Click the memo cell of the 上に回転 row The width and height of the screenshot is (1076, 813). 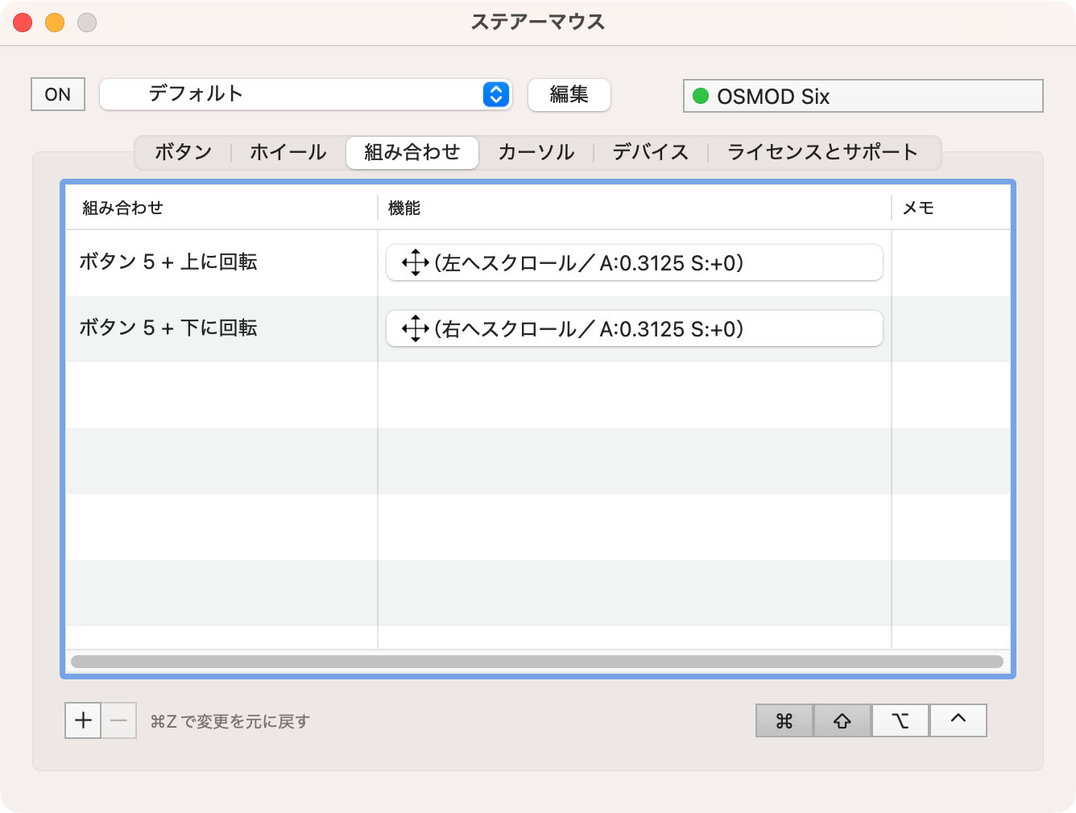coord(951,262)
